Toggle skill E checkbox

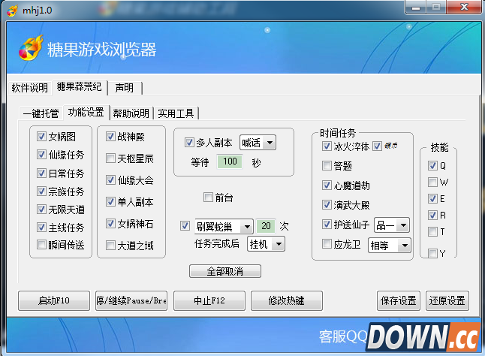(x=432, y=198)
